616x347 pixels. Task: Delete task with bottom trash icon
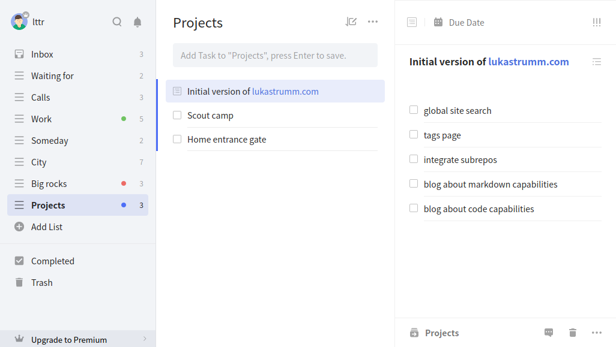coord(573,333)
